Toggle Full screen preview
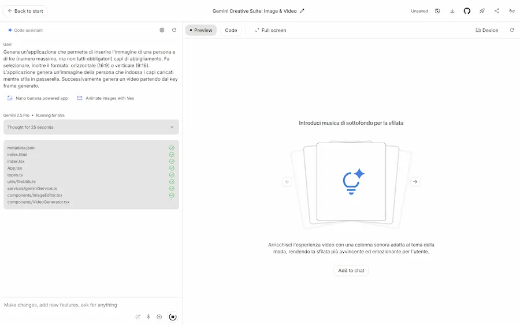The height and width of the screenshot is (325, 520). click(x=270, y=30)
